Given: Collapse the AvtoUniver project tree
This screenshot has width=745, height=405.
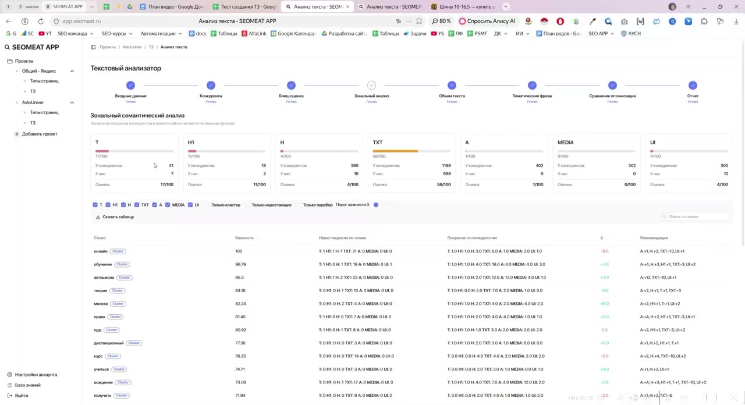Looking at the screenshot, I should pos(72,102).
